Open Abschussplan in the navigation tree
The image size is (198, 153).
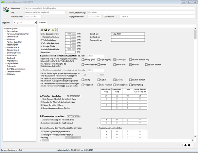[x=12, y=44]
